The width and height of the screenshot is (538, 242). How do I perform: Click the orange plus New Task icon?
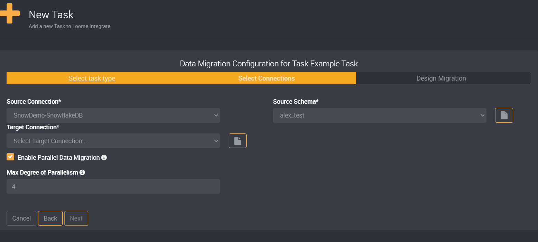(x=10, y=13)
